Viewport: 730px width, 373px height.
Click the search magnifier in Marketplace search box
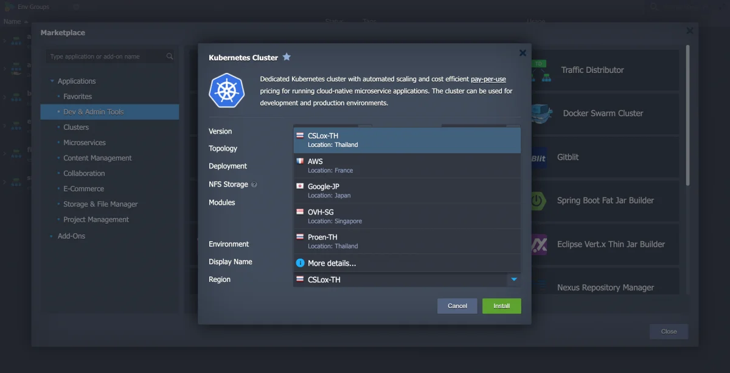point(170,56)
